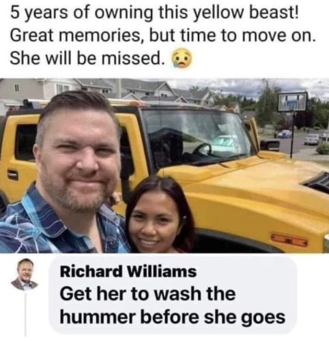Click the silver car parked on the street
Screen dimensions: 329x341
coord(312,139)
